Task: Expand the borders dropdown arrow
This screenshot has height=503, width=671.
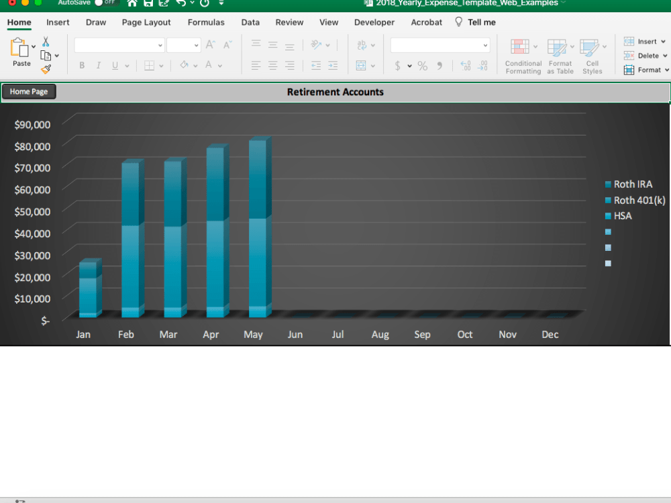Action: pos(162,65)
